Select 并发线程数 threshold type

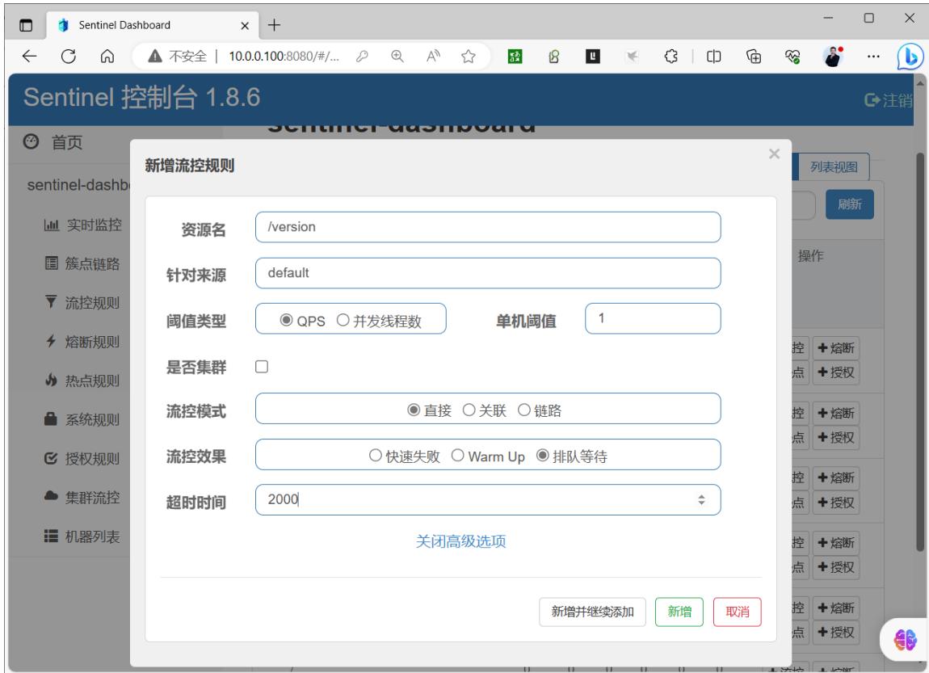pos(343,320)
